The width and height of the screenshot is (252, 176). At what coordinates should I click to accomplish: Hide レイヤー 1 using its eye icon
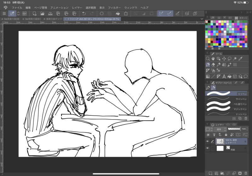coord(208,141)
